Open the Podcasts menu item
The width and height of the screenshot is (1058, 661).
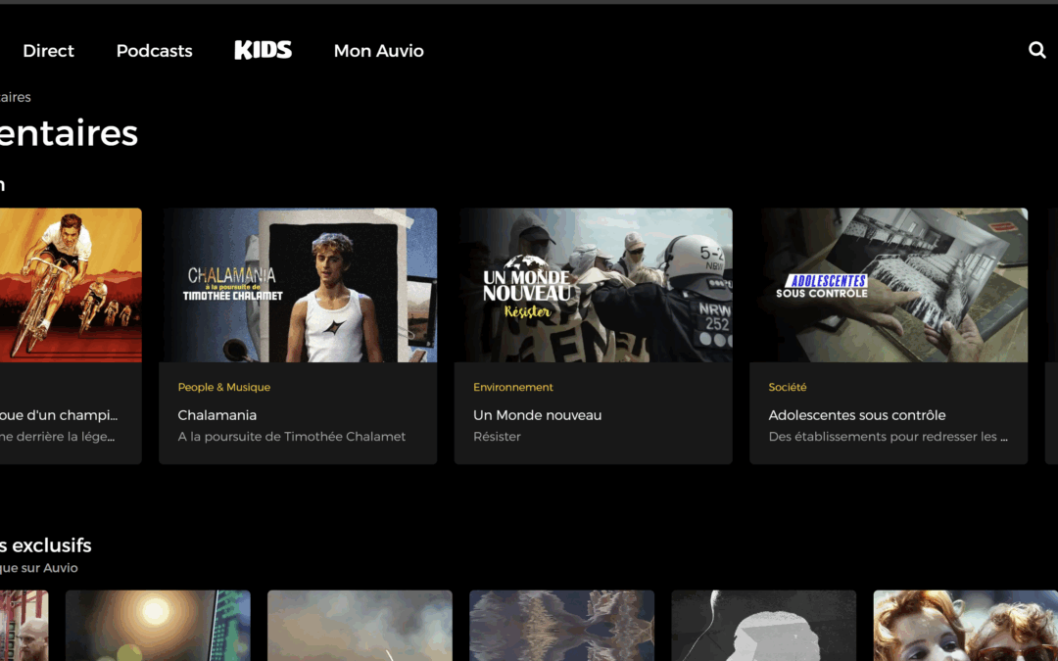pyautogui.click(x=155, y=51)
